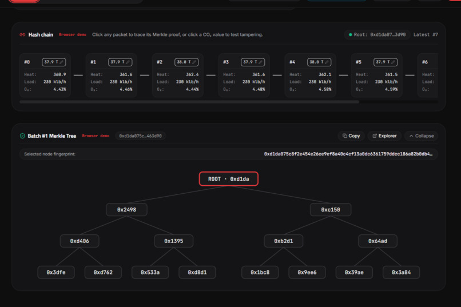Click the Hash chain link icon
461x307 pixels.
[x=22, y=35]
